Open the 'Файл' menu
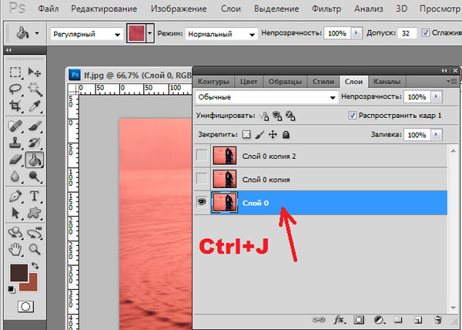 tap(49, 8)
